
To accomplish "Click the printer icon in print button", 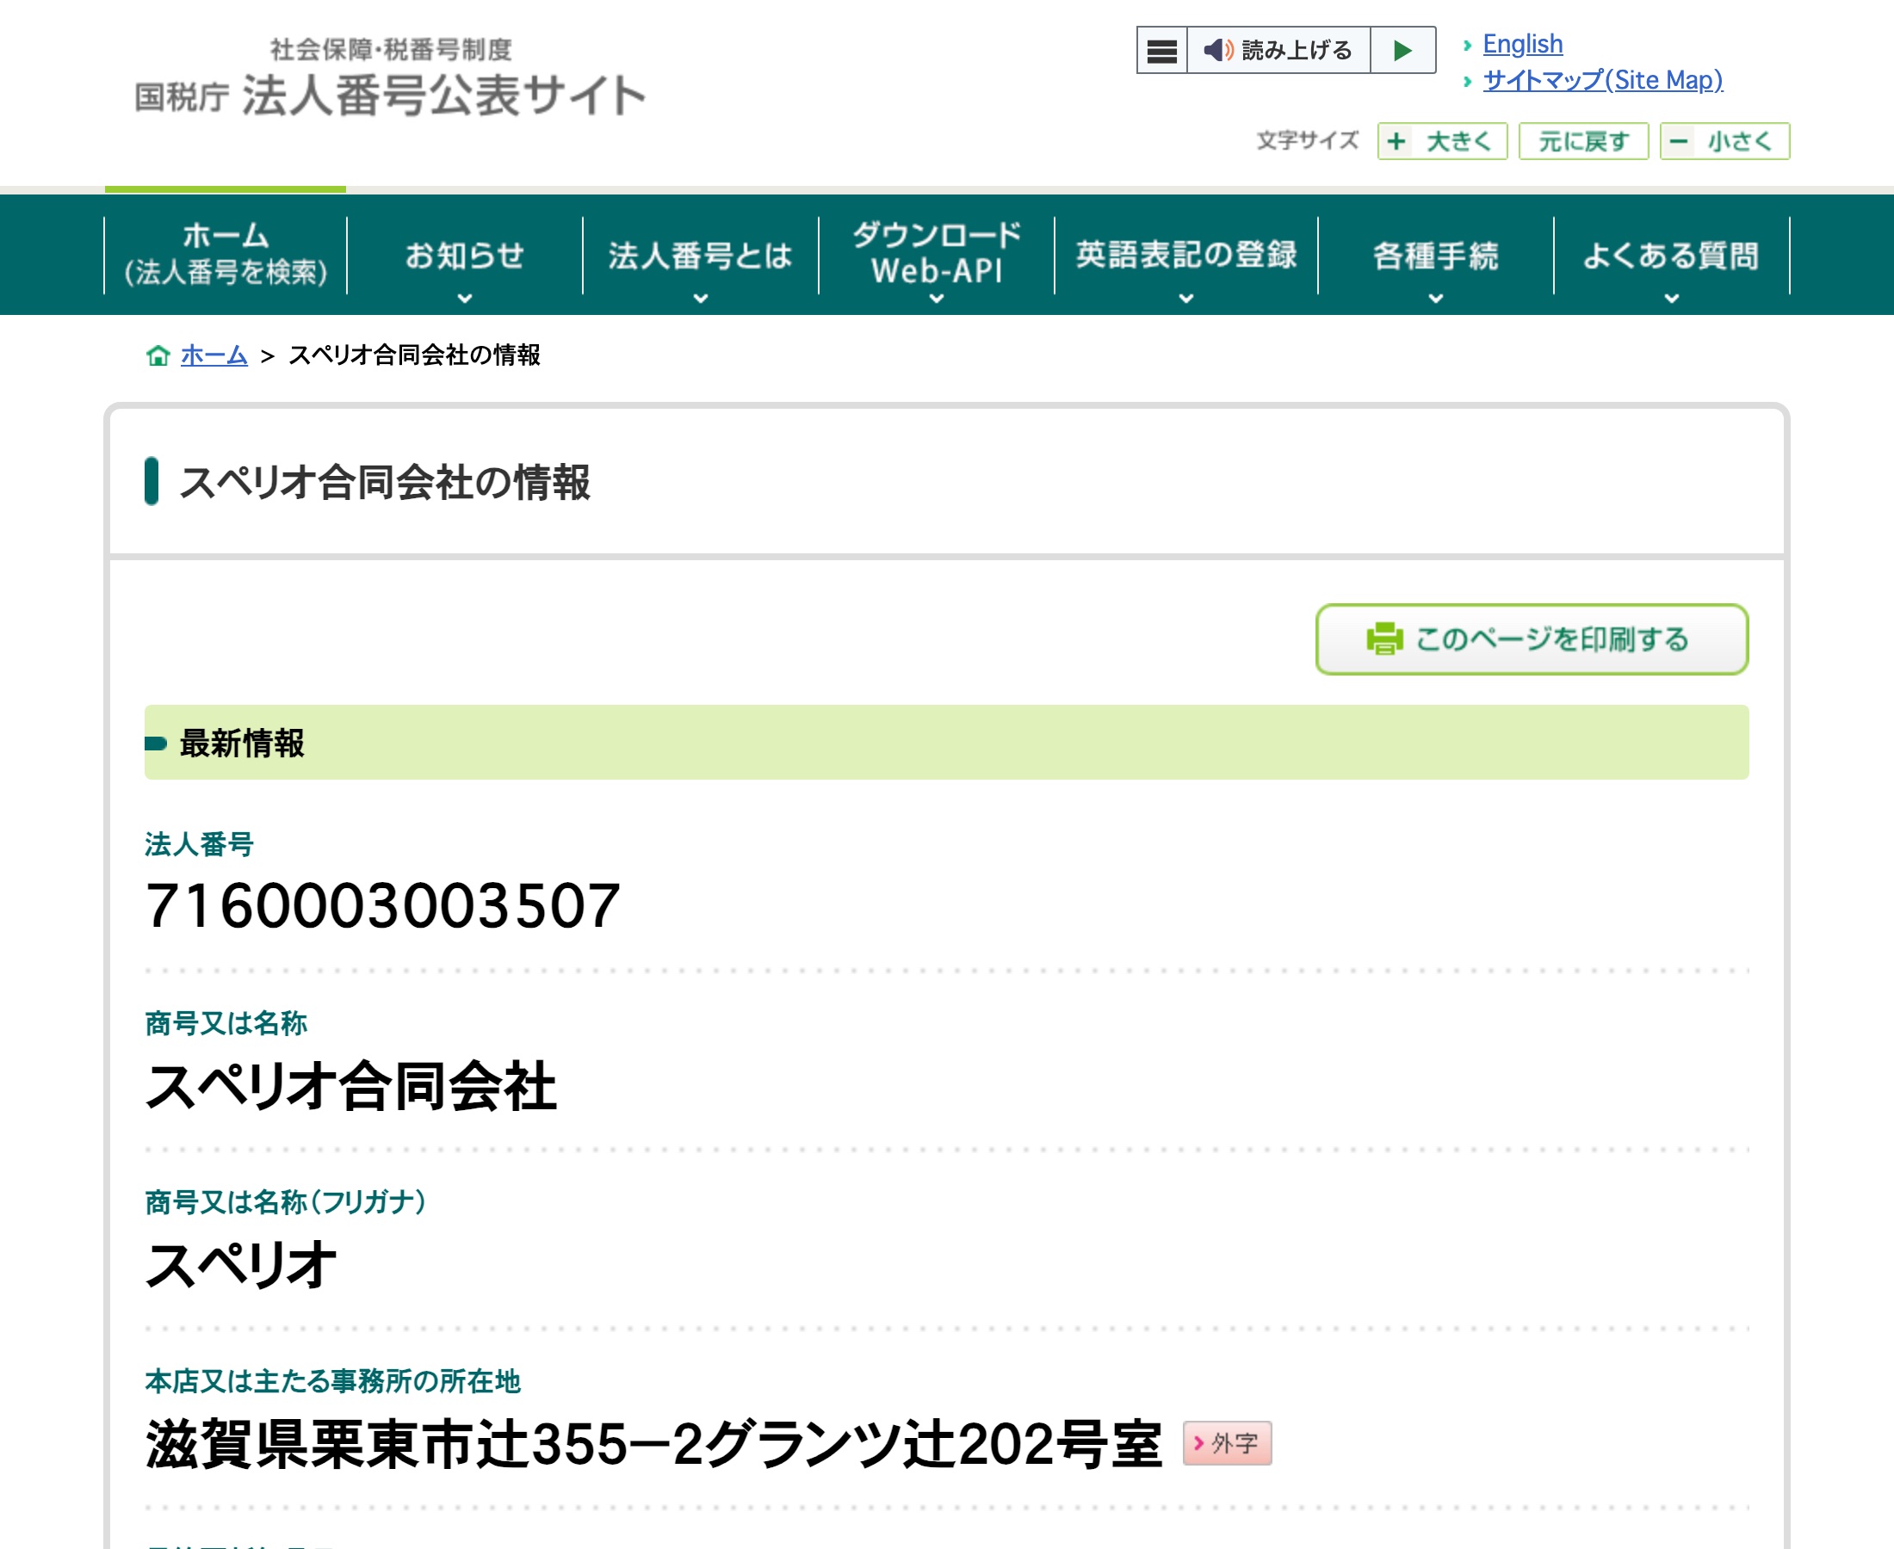I will coord(1383,639).
